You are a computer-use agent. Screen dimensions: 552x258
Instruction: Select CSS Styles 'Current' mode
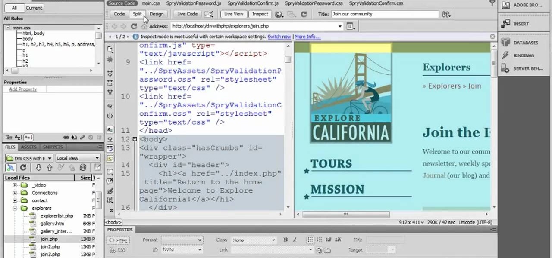tap(34, 8)
